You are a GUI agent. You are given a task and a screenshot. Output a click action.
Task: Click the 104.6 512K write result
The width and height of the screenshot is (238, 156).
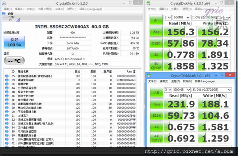click(x=215, y=115)
